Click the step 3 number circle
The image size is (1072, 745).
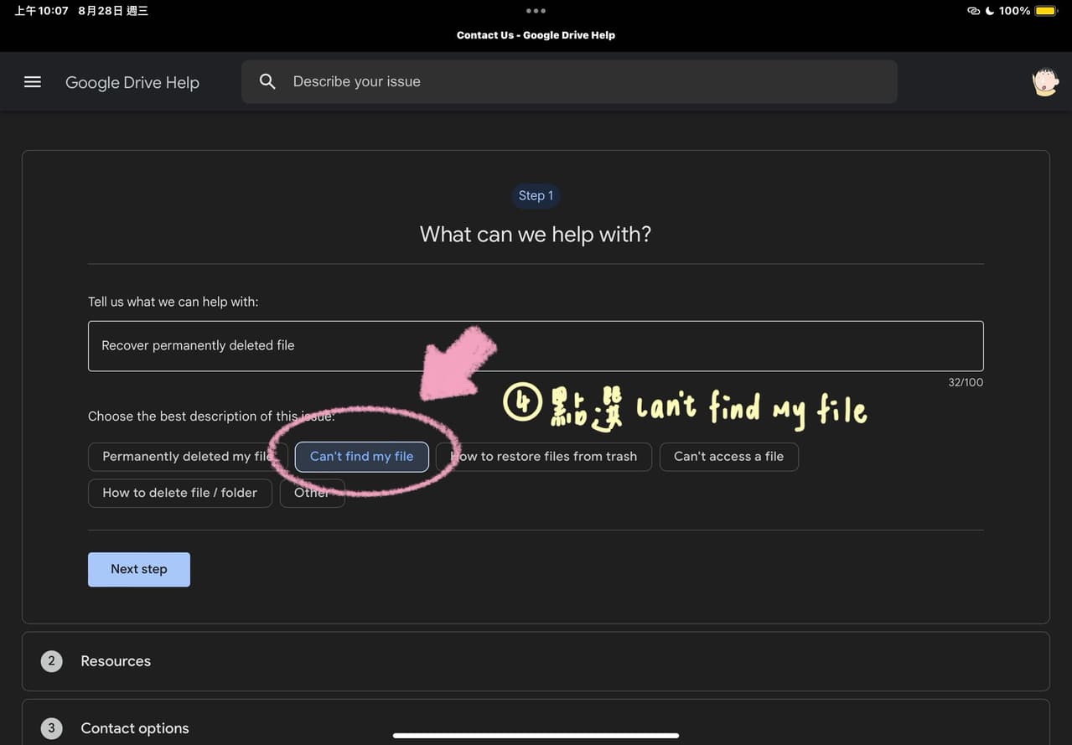[x=51, y=728]
